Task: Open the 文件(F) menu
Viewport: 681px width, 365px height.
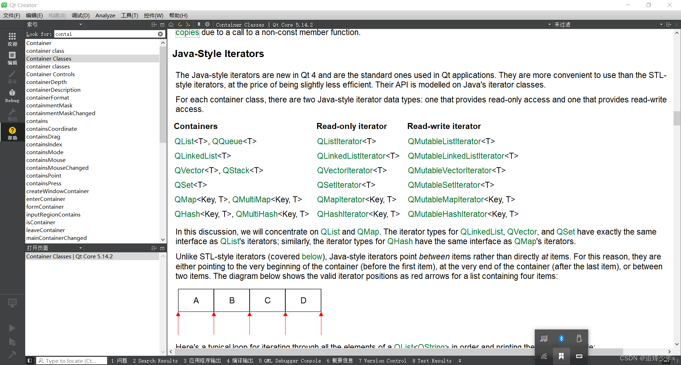Action: 12,15
